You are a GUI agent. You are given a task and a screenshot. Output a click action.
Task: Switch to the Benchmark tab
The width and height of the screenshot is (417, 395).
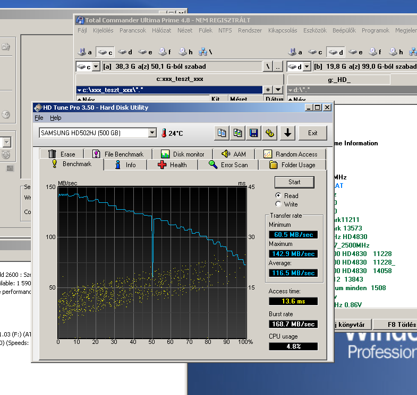72,164
